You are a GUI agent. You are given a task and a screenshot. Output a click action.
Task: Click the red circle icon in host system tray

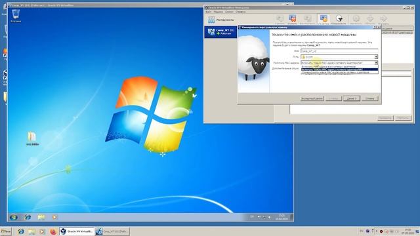[381, 231]
